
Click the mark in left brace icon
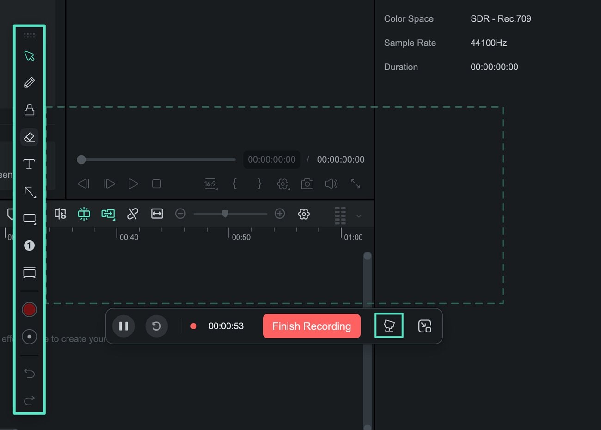tap(234, 184)
